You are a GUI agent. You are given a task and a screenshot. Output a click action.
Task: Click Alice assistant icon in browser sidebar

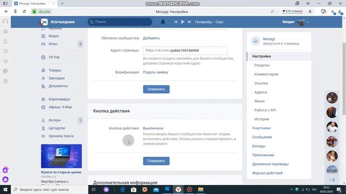(x=5, y=179)
